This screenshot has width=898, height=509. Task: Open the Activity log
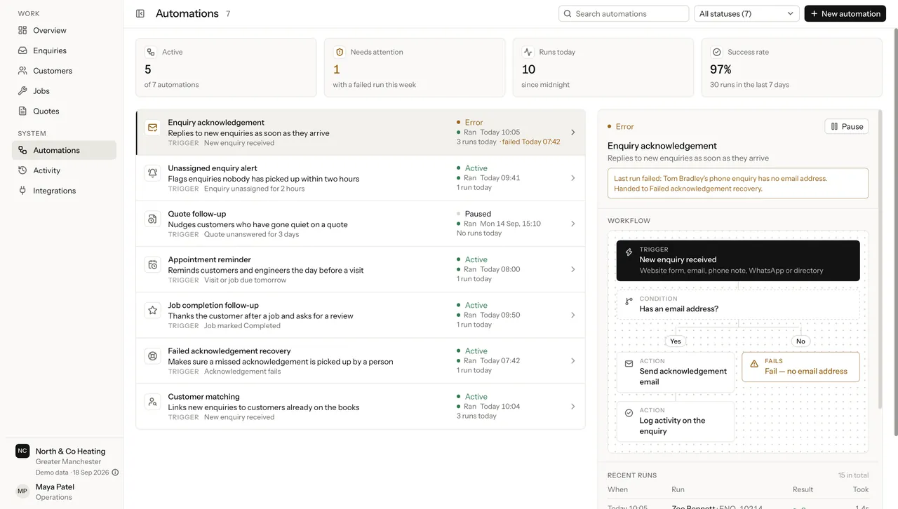click(x=64, y=170)
